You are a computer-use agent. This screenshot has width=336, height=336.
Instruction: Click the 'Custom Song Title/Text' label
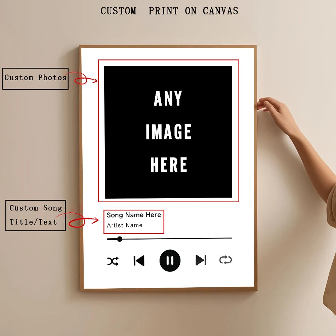point(36,215)
